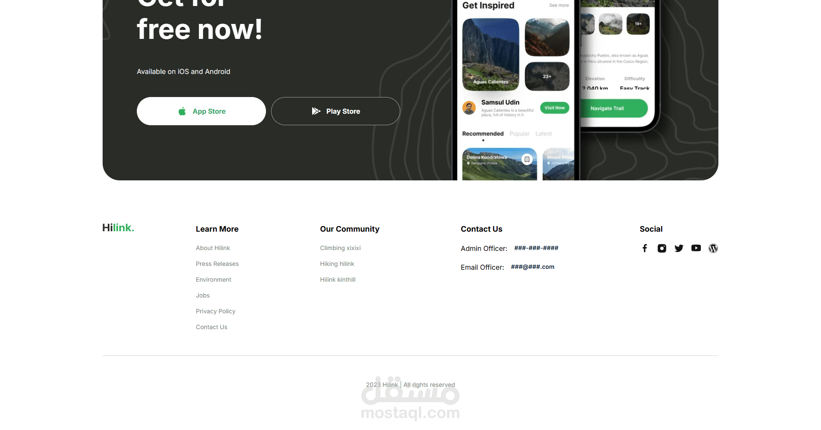This screenshot has width=821, height=430.
Task: Tap the green Visit Now button
Action: point(555,108)
